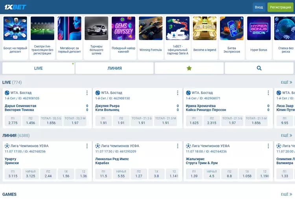Open the Winning Formula promo card
This screenshot has height=199, width=295.
point(151,38)
